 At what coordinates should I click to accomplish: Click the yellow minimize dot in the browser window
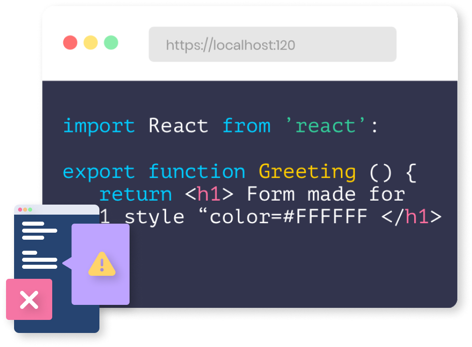pos(90,43)
